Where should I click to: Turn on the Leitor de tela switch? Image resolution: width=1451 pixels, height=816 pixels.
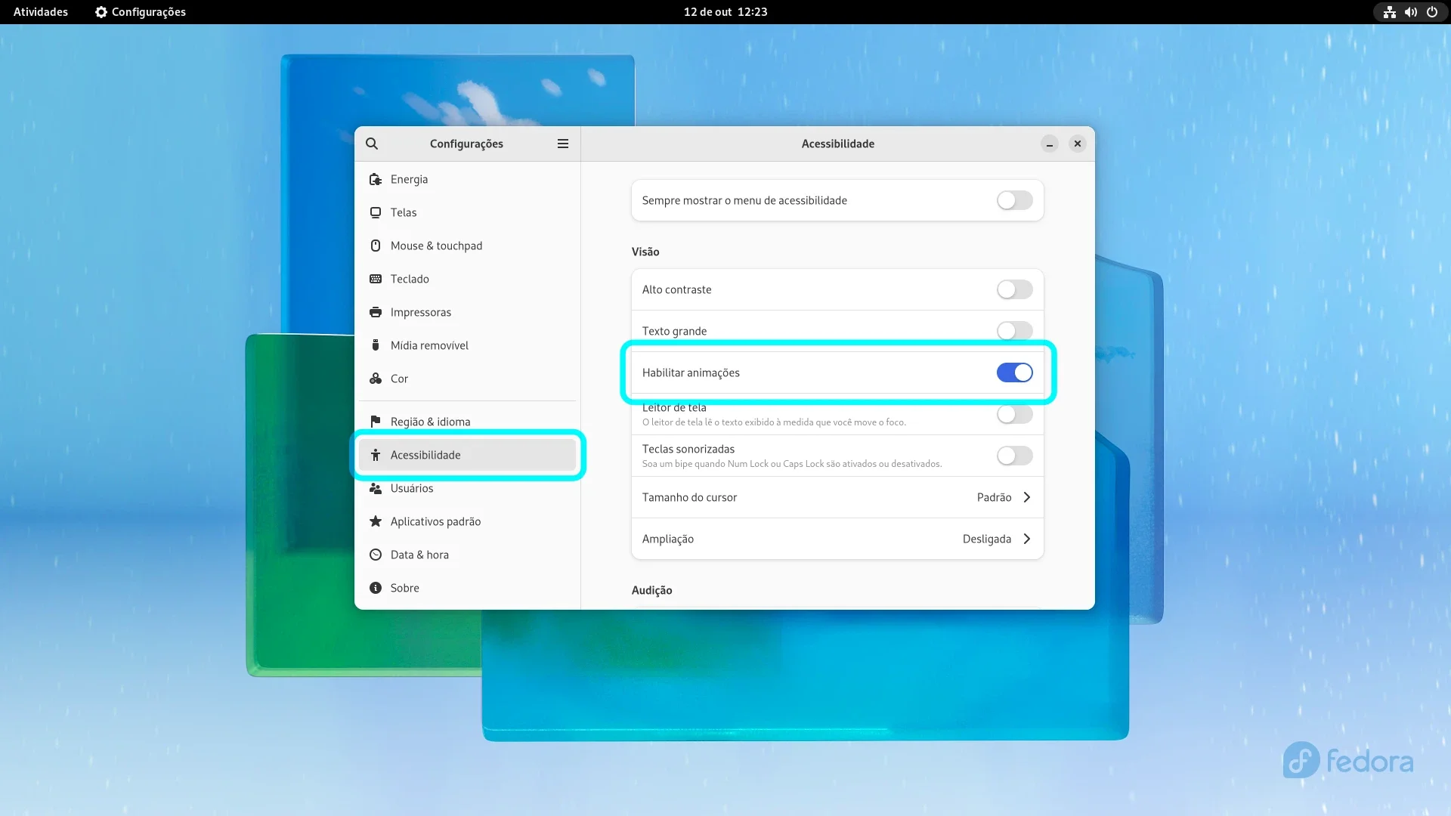1014,414
